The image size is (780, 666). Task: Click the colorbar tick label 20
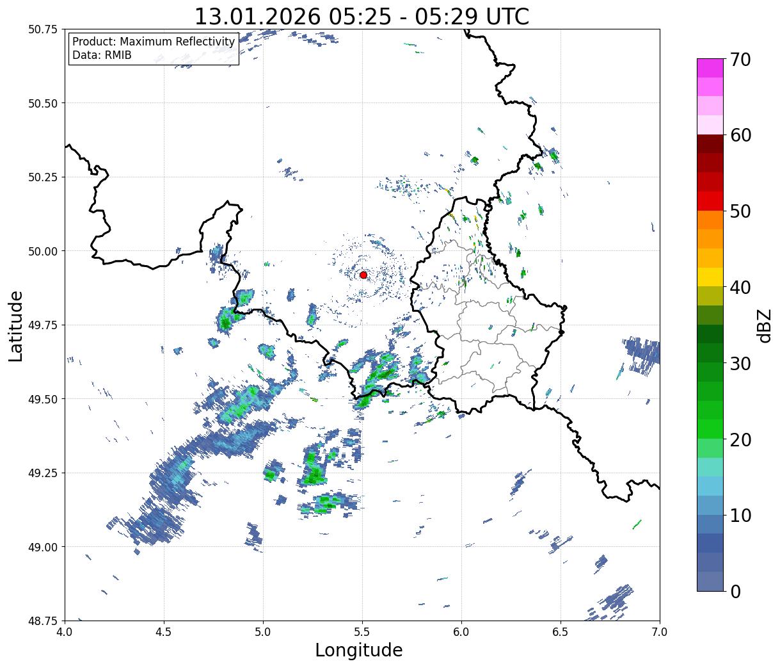tap(740, 439)
